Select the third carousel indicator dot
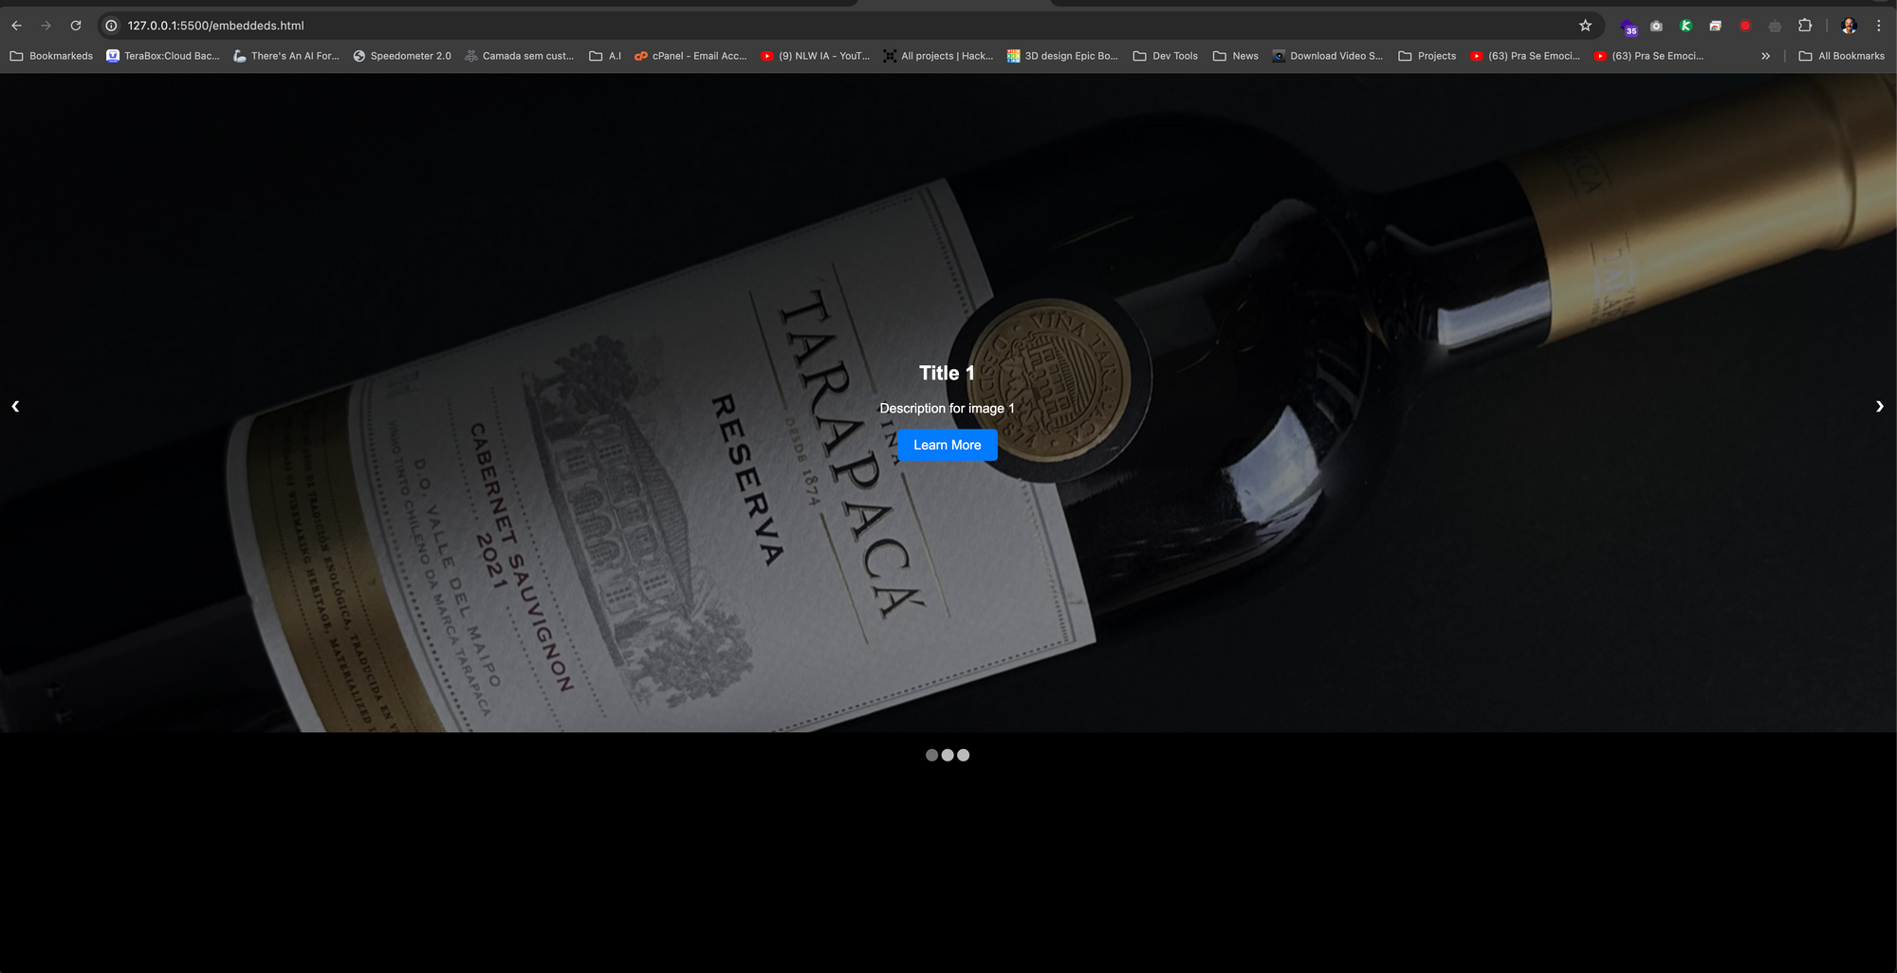Screen dimensions: 1897x973 [963, 755]
